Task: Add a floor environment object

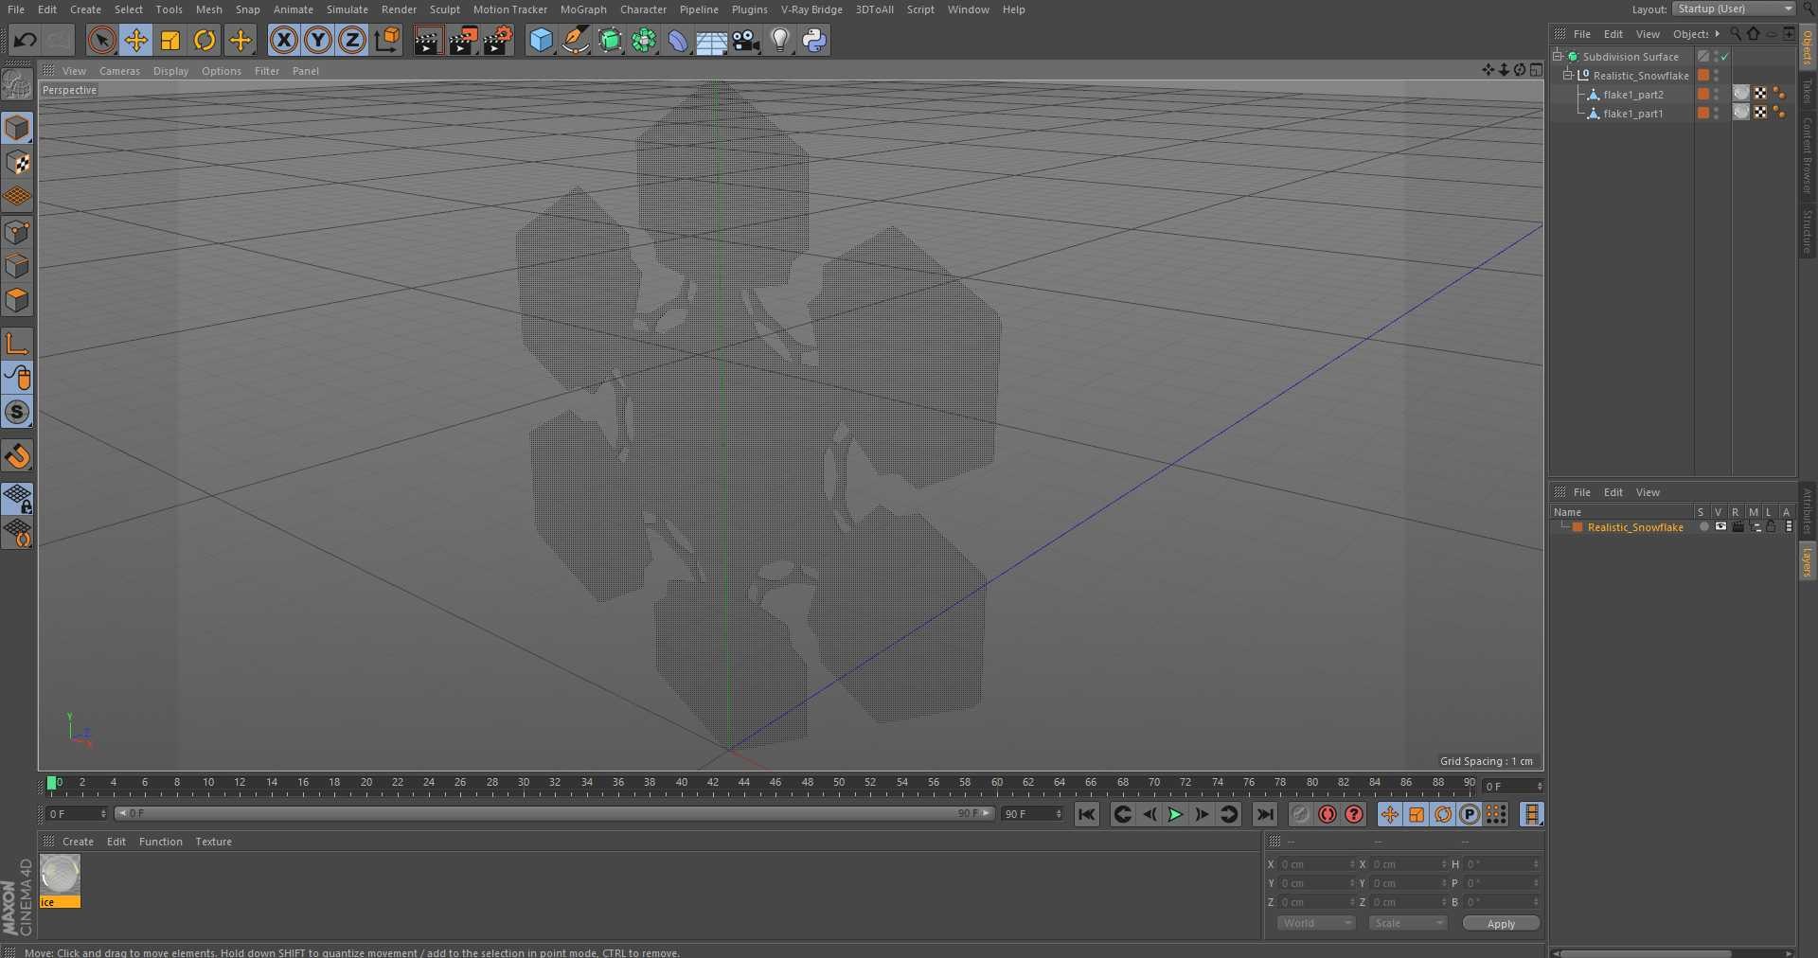Action: tap(712, 40)
